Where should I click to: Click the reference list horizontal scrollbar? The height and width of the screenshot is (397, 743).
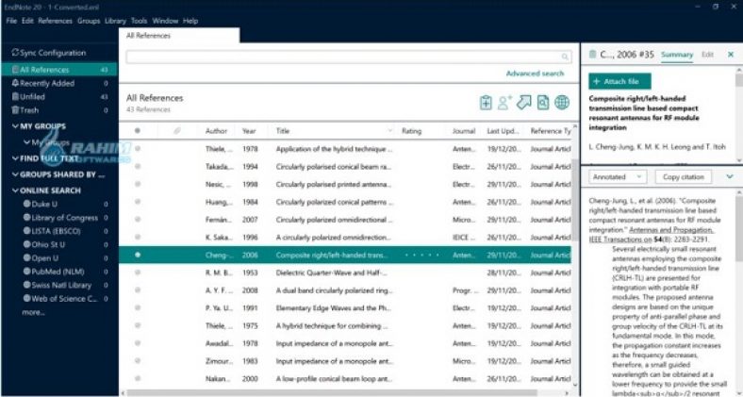pyautogui.click(x=332, y=392)
